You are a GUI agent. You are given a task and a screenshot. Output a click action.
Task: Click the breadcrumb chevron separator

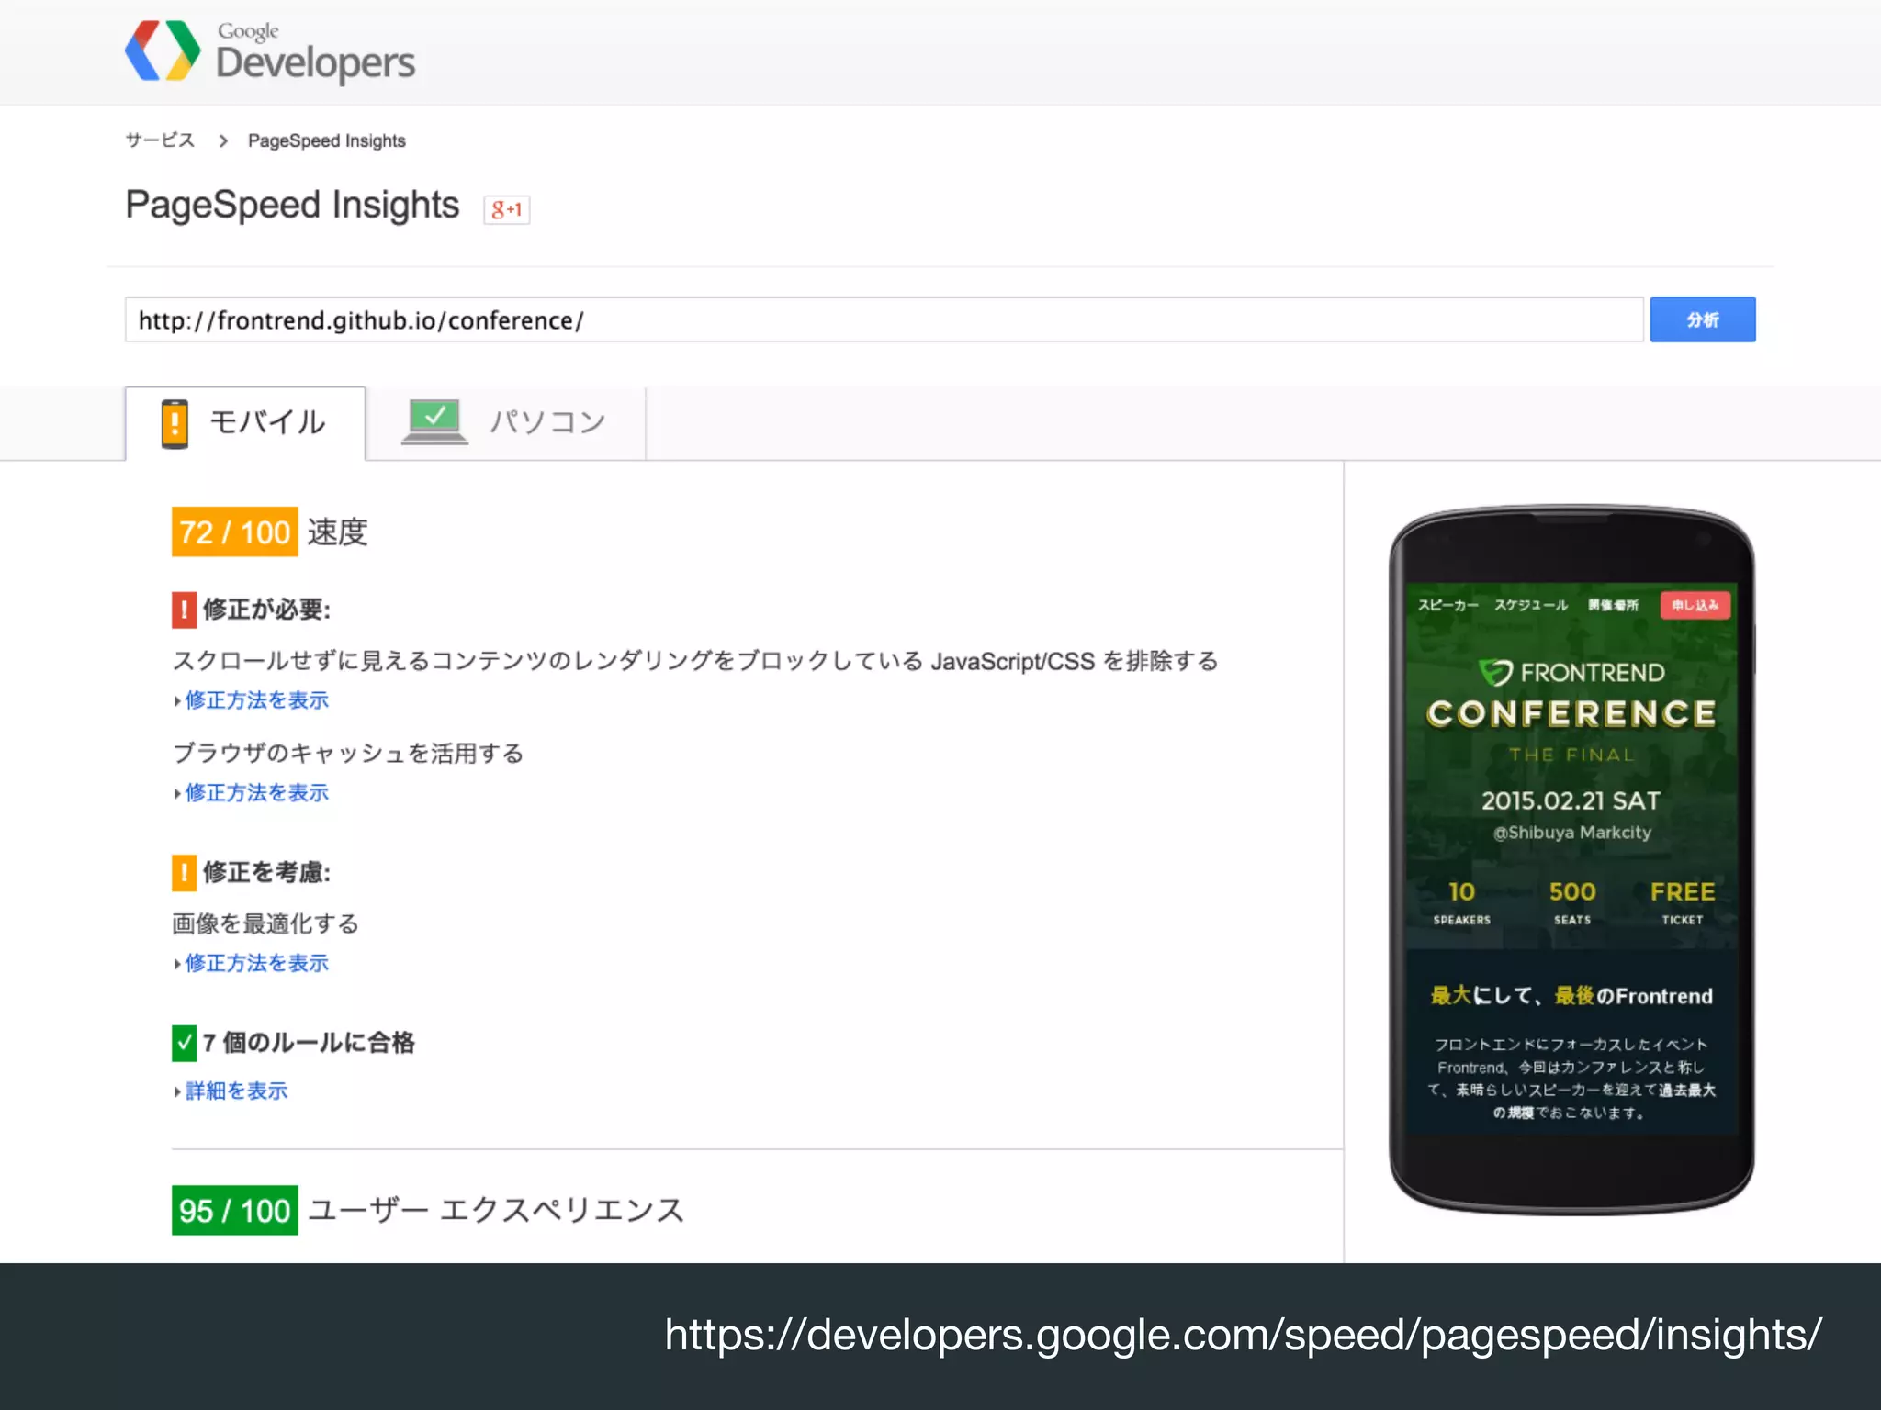pos(223,140)
